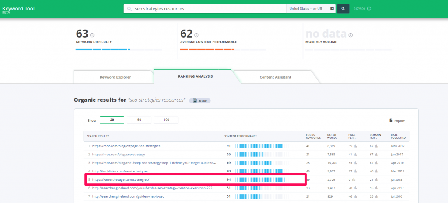Click the Keyword Difficulty blue progress bar
The image size is (448, 203).
pyautogui.click(x=103, y=50)
